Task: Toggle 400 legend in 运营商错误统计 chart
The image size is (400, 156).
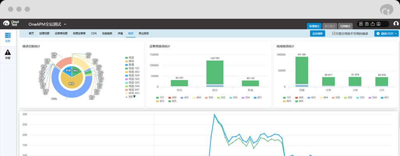Action: pyautogui.click(x=173, y=97)
